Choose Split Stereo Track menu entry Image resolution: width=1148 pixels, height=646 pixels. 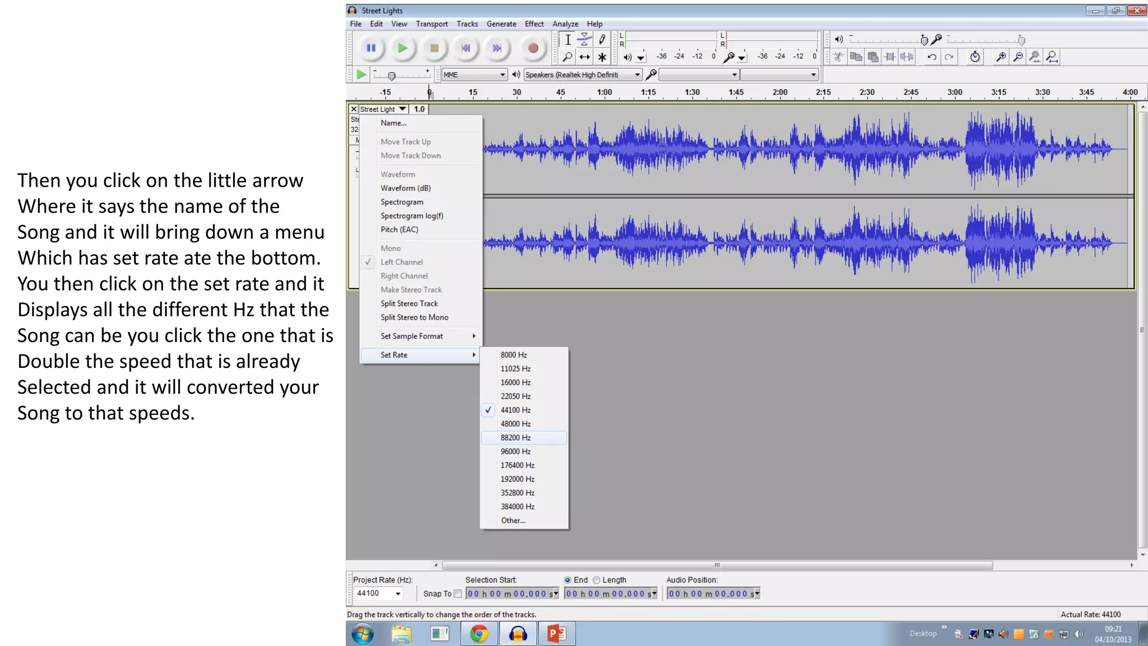(x=421, y=303)
